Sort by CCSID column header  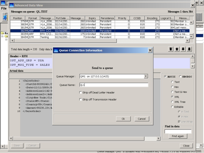(x=137, y=18)
